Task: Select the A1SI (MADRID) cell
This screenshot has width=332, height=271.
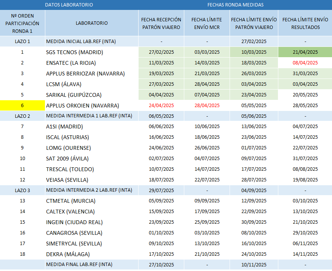Action: point(92,127)
